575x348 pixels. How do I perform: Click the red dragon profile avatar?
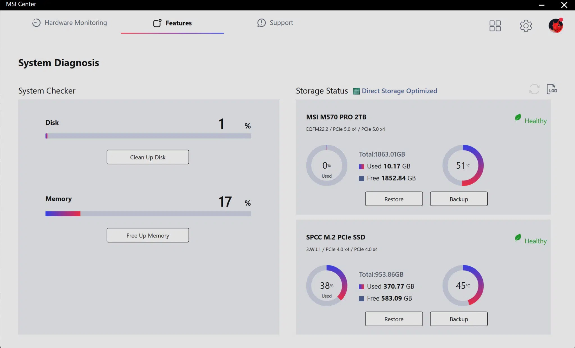point(556,26)
